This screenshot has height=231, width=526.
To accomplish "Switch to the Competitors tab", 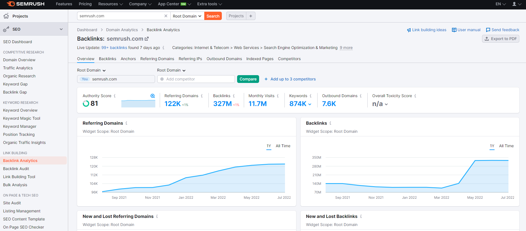I will [289, 59].
